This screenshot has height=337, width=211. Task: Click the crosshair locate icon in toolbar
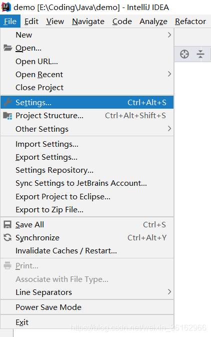pyautogui.click(x=184, y=54)
